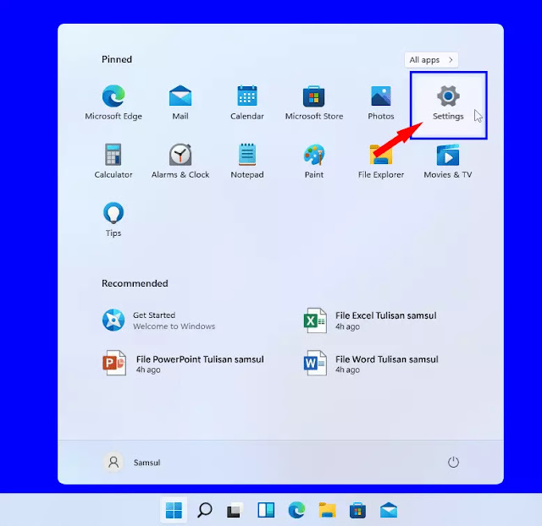Open File Excel Tulisan samsul
The image size is (542, 526).
tap(370, 321)
